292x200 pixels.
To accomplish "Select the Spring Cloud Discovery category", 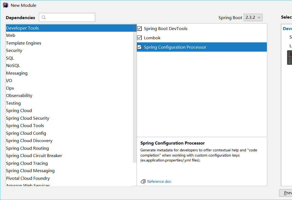I will tap(69, 141).
